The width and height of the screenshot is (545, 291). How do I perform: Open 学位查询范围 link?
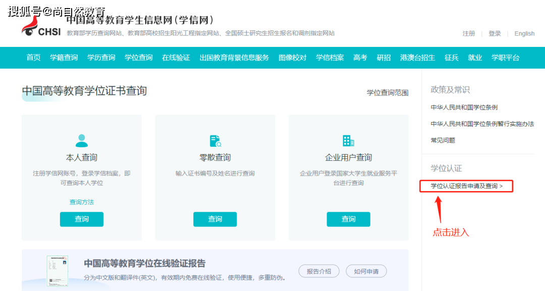pyautogui.click(x=387, y=93)
